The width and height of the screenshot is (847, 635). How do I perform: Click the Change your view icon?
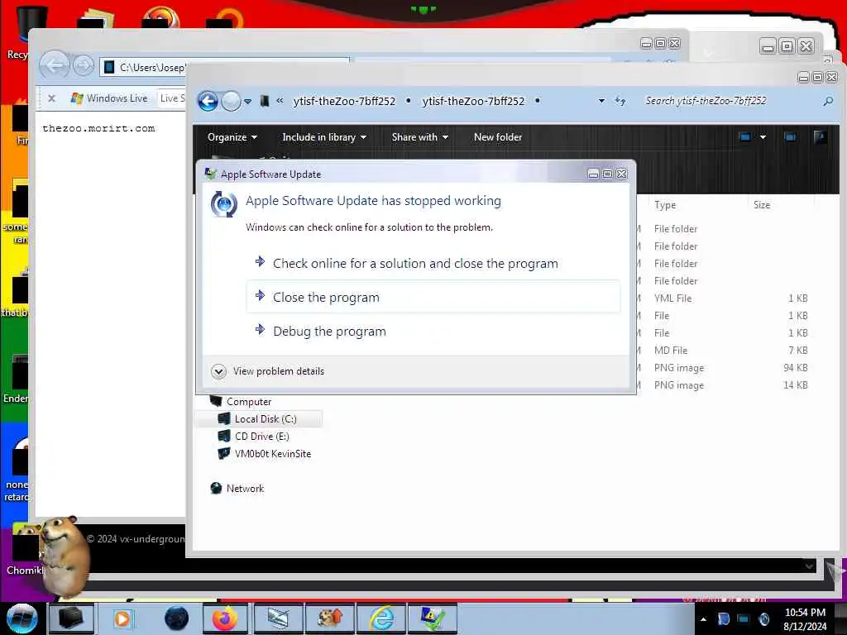[x=745, y=137]
